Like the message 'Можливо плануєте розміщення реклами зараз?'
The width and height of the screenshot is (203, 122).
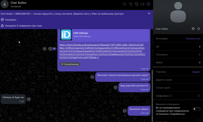coord(92,77)
